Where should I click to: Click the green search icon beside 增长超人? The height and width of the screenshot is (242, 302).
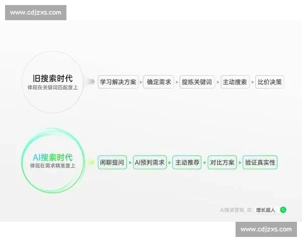283,210
